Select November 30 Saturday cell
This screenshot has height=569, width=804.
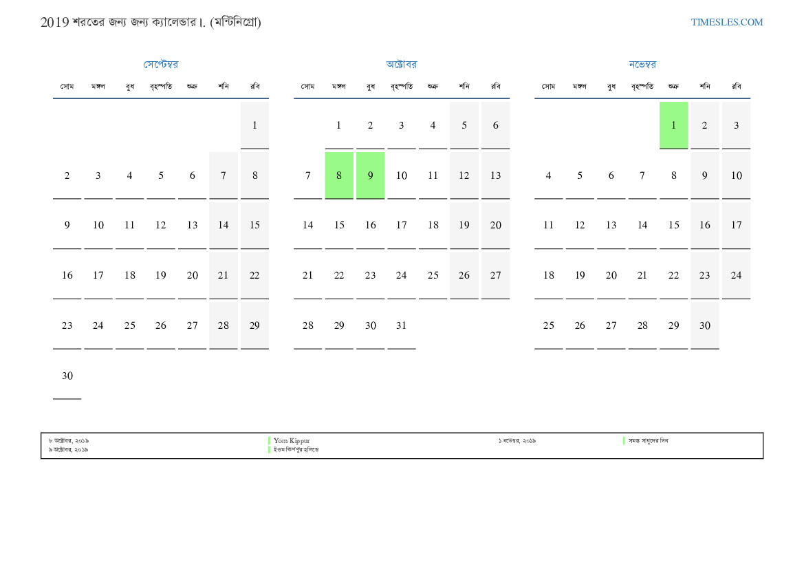click(x=705, y=325)
